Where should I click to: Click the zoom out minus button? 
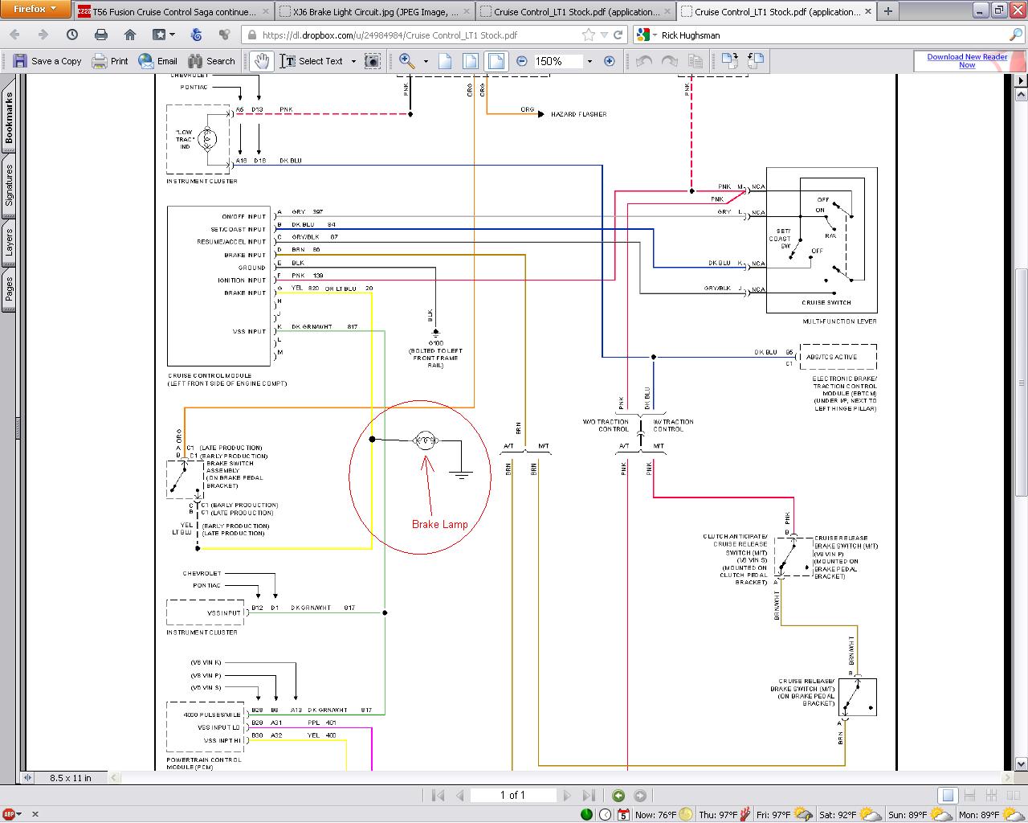[x=522, y=61]
